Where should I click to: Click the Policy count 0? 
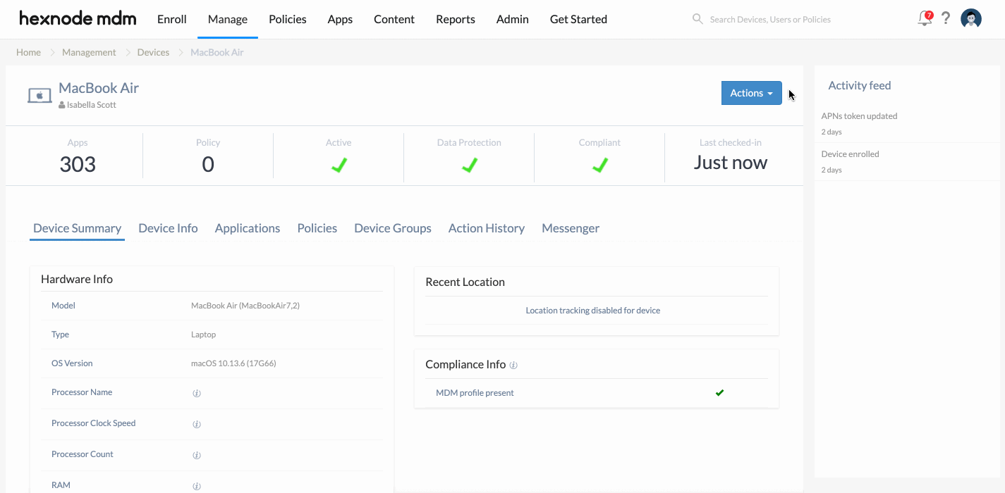(x=208, y=164)
